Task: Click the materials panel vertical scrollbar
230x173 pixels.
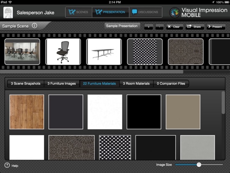Action: 223,102
